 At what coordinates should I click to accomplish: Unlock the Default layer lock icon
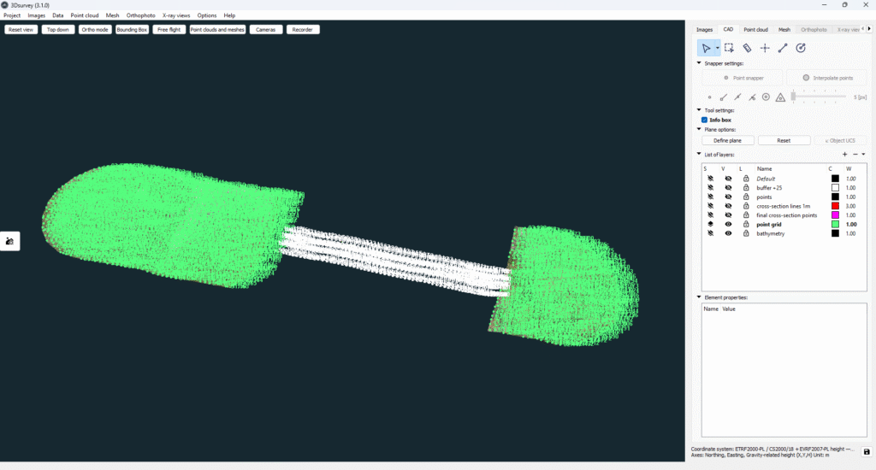(746, 179)
